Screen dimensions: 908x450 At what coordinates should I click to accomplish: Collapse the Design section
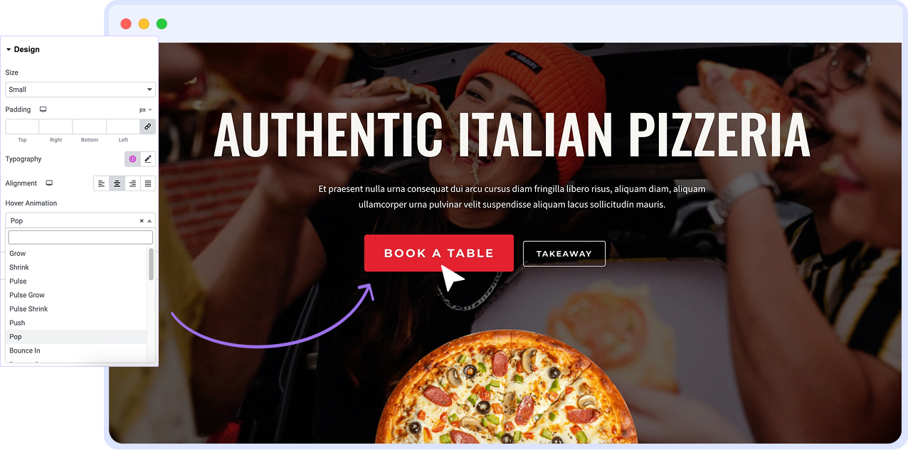(x=23, y=50)
